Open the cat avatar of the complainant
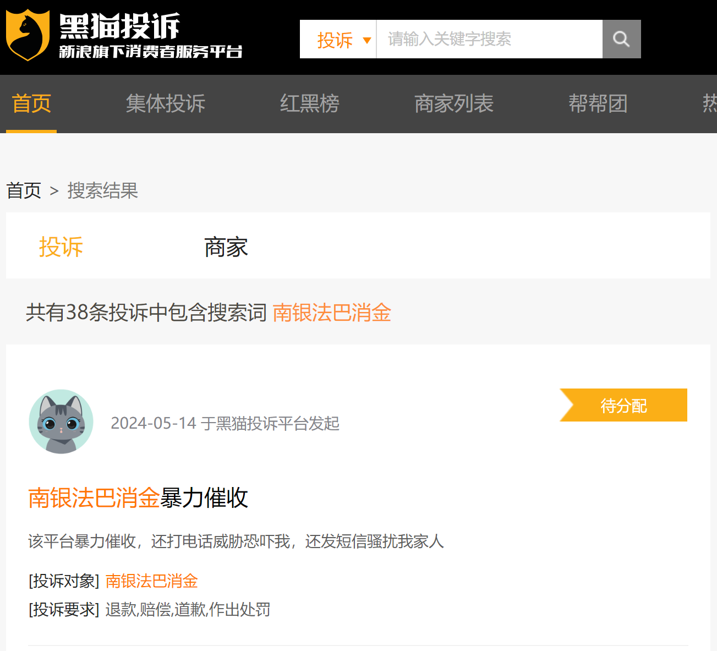This screenshot has height=651, width=717. (x=61, y=422)
